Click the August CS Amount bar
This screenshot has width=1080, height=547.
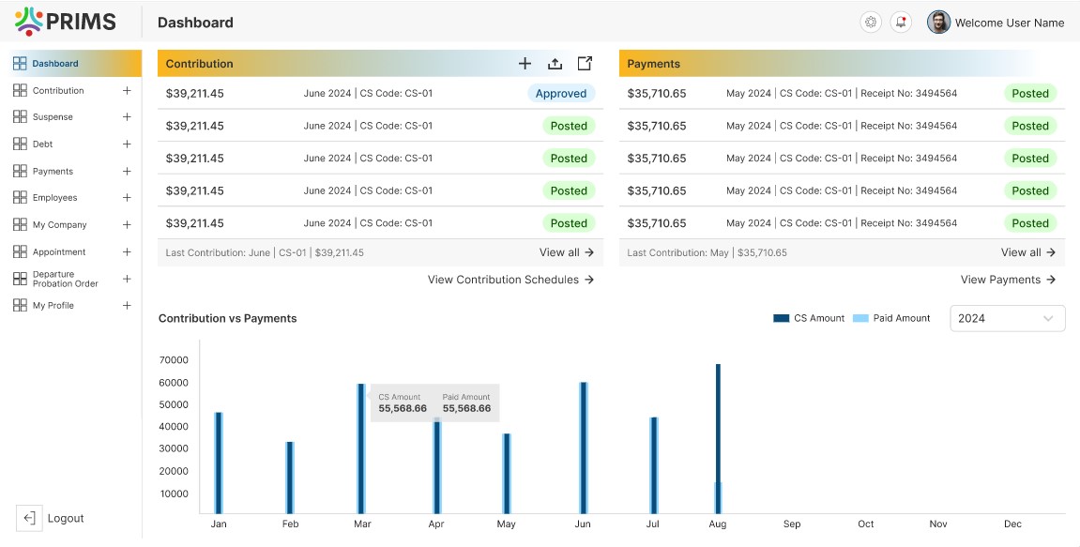718,422
